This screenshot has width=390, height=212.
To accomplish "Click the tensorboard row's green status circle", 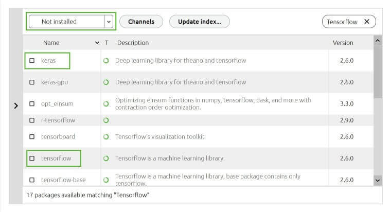I will (106, 137).
